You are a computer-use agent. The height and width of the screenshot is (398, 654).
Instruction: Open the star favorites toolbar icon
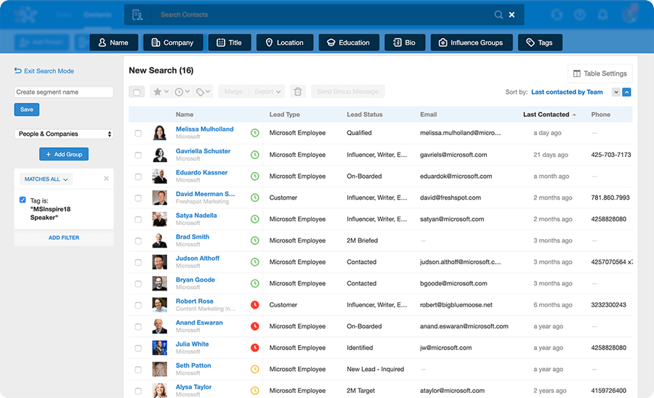click(161, 92)
